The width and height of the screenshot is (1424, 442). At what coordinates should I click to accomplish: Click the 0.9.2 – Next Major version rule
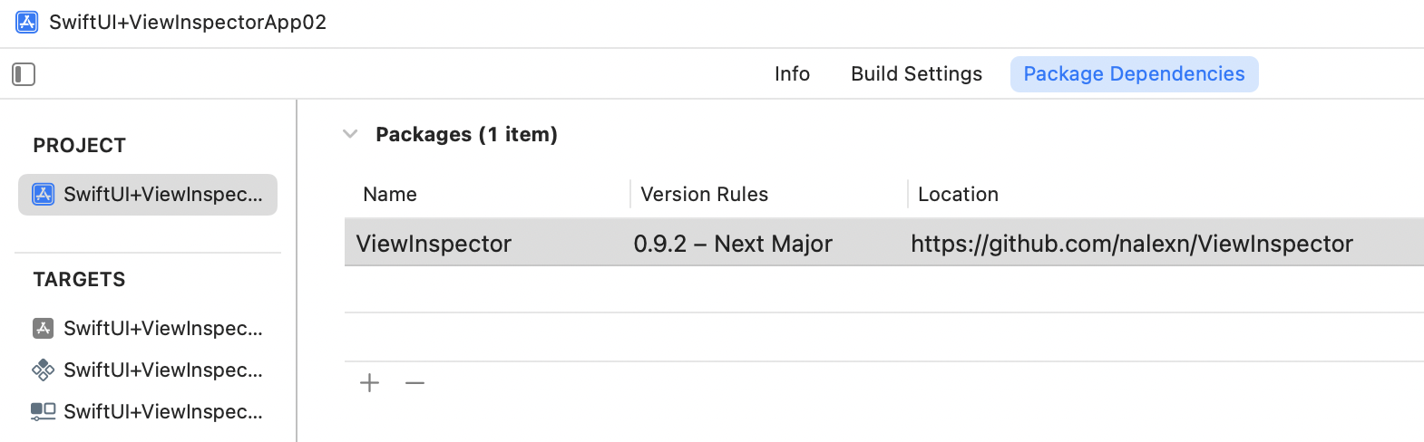pyautogui.click(x=733, y=244)
